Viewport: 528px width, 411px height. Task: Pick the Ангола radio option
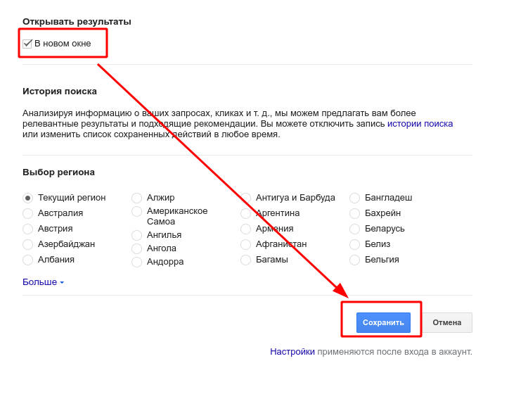coord(137,249)
